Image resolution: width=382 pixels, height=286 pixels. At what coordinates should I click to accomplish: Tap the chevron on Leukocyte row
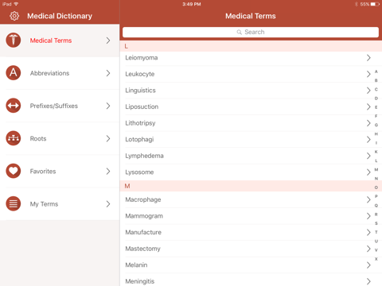click(368, 74)
